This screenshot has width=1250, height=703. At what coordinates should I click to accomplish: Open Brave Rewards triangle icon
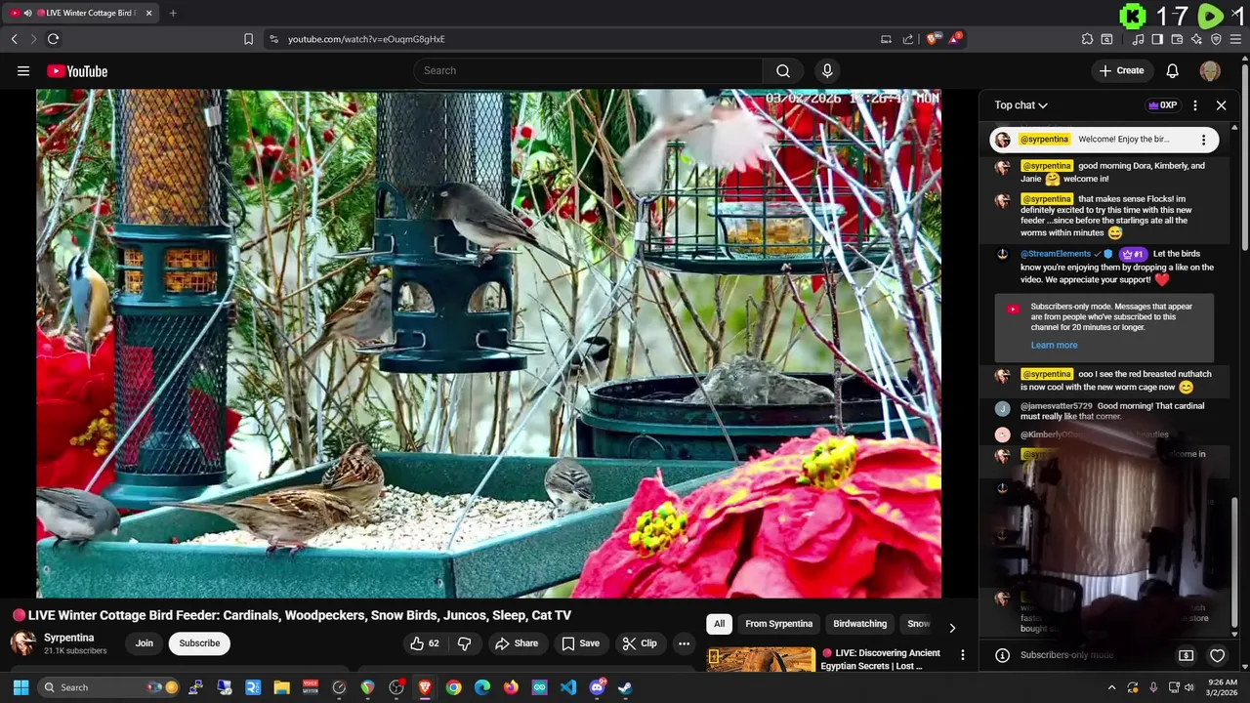(x=955, y=39)
